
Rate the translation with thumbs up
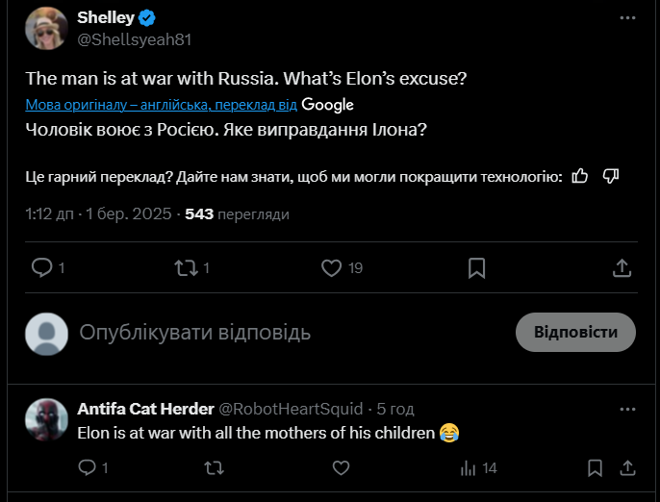[579, 176]
